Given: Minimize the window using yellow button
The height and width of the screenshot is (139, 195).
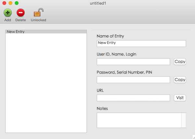Looking at the screenshot, I should 10,3.
